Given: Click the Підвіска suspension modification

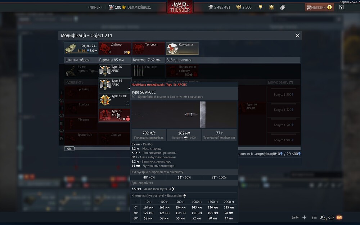Looking at the screenshot, I should coord(81,108).
